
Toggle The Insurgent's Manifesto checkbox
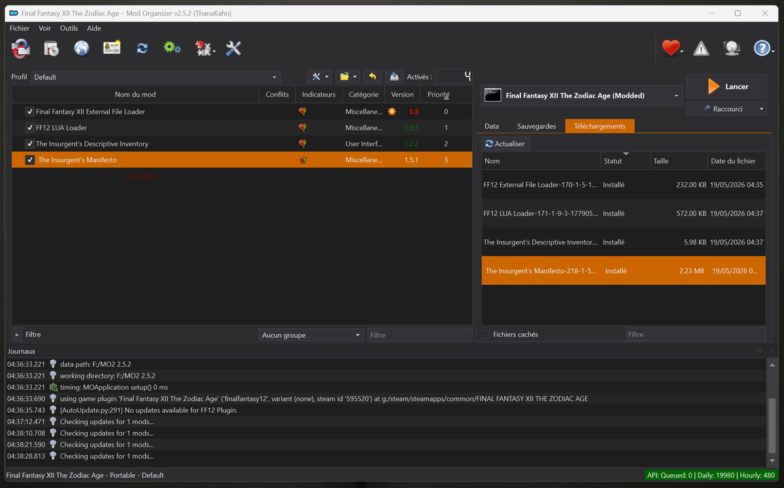tap(29, 160)
